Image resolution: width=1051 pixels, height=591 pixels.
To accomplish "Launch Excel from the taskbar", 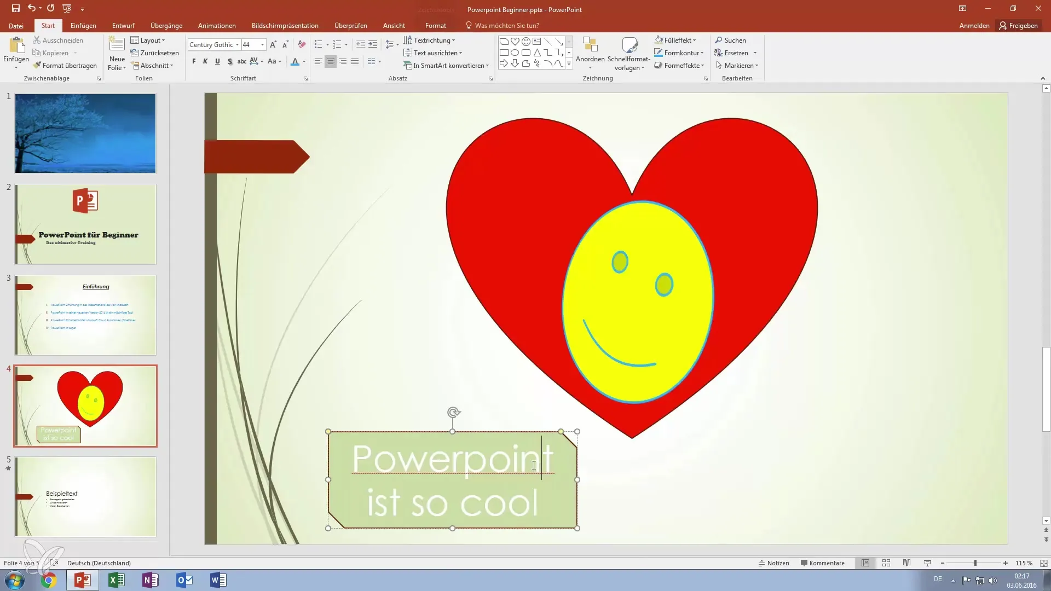I will [117, 580].
